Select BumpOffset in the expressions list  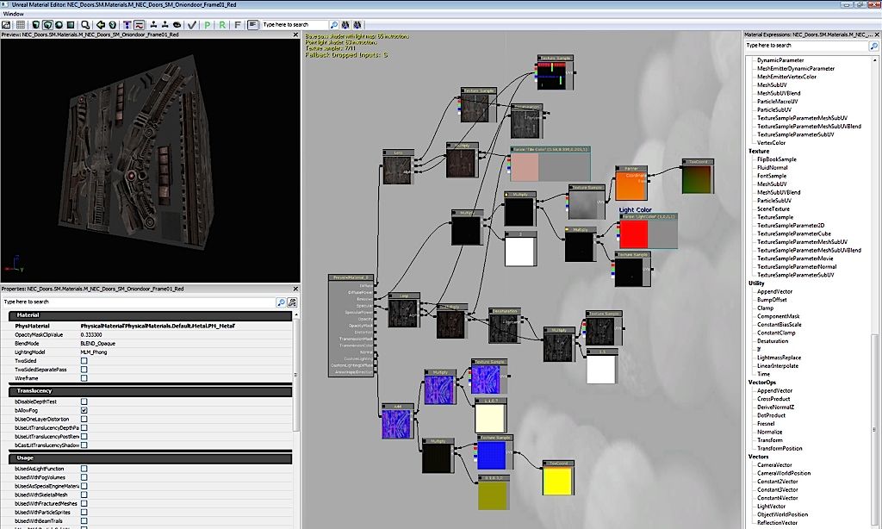click(x=772, y=300)
